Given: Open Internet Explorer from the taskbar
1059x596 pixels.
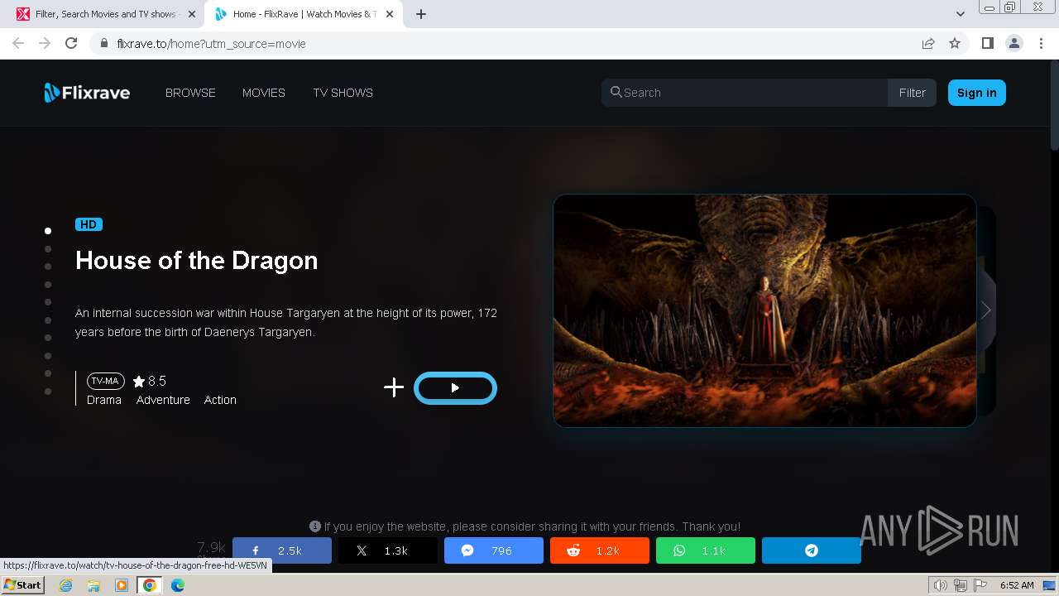Looking at the screenshot, I should [x=65, y=585].
